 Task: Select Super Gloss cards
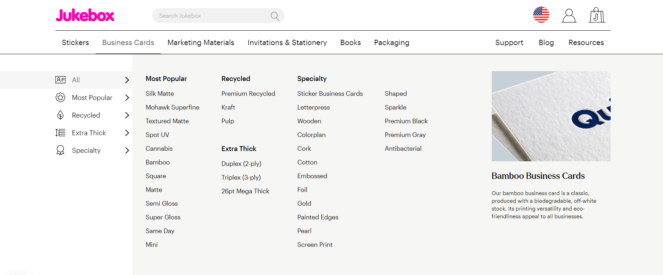pos(163,217)
